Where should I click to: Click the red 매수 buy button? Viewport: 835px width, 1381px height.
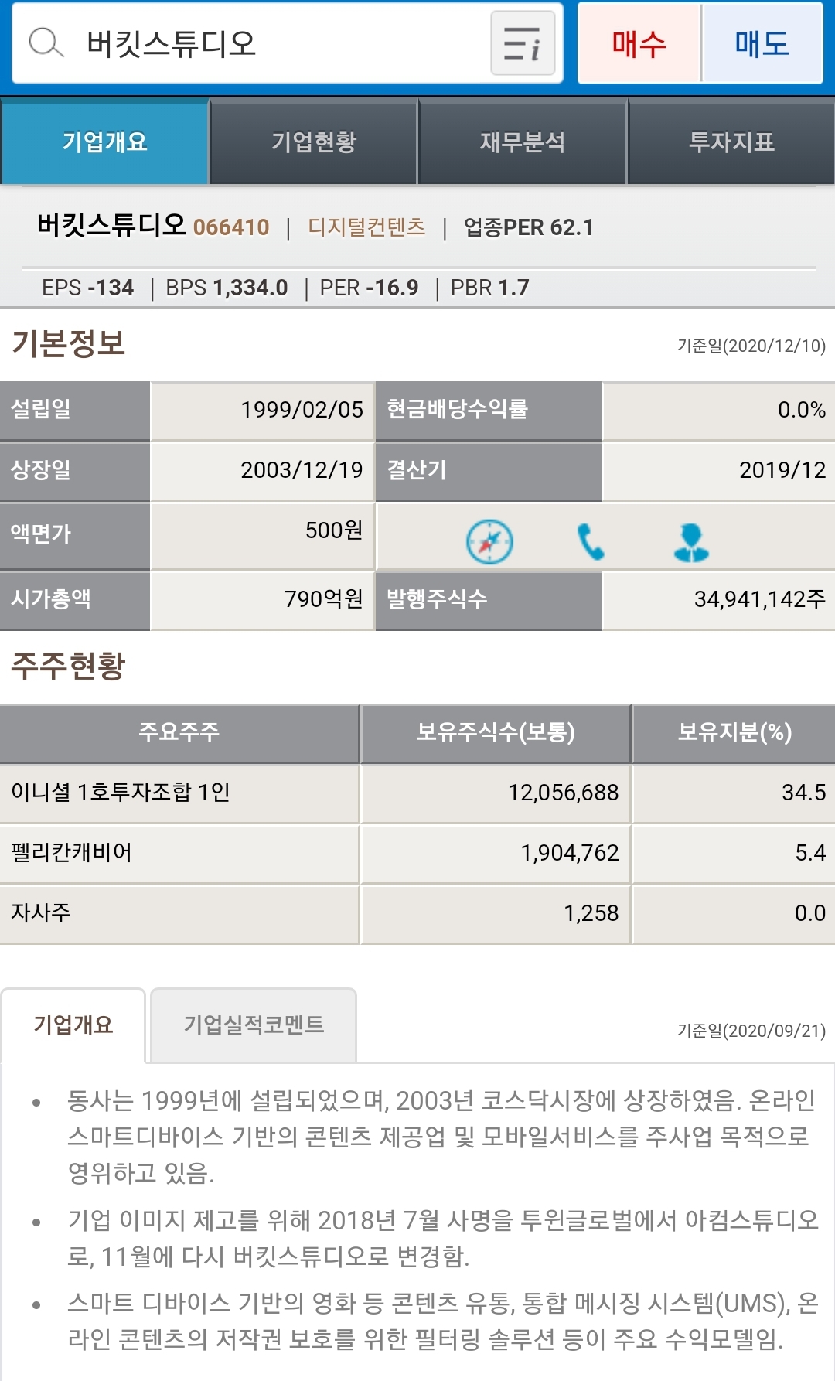point(639,43)
